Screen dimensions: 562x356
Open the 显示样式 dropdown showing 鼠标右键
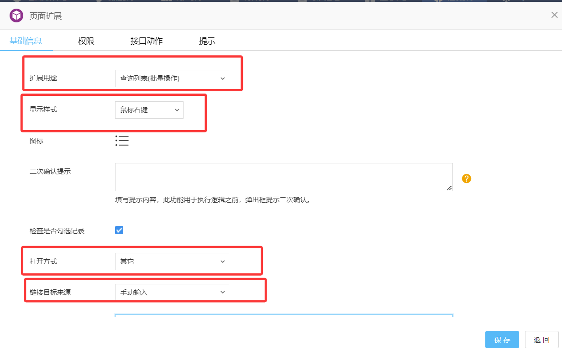149,110
